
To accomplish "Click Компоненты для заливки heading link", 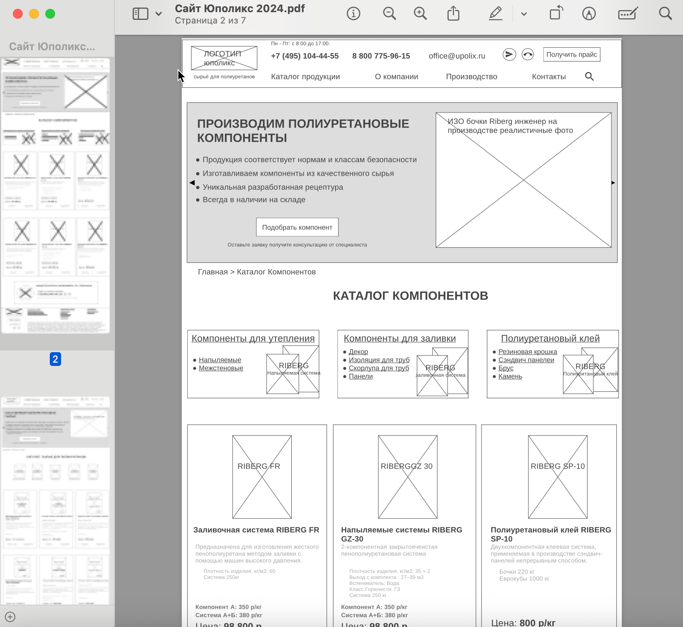I will click(x=400, y=338).
